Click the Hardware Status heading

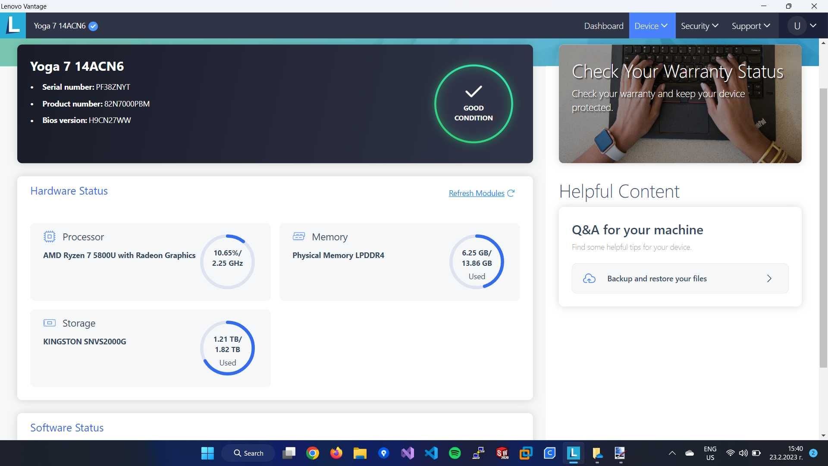pos(69,191)
